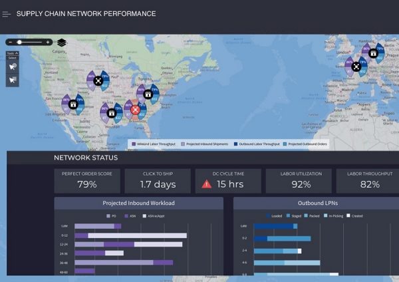Click the zoom in plus button

[49, 42]
